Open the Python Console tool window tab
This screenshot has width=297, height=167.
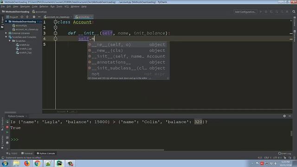(x=45, y=154)
